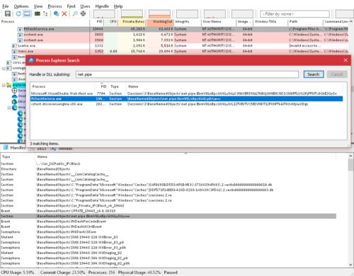Open the File menu
The height and width of the screenshot is (276, 354).
[6, 6]
